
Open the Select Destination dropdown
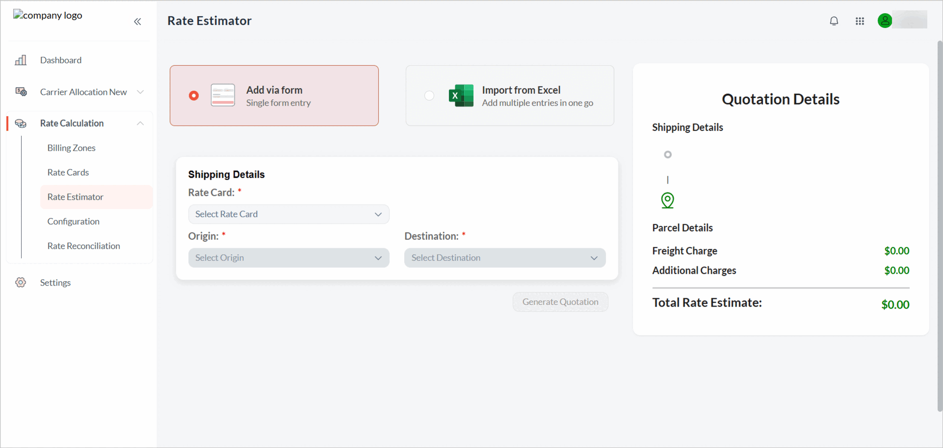(505, 258)
